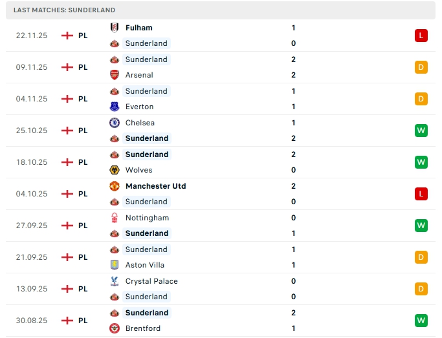Viewport: 442px width, 338px height.
Task: Click the England flag on 30.08.25 row
Action: [67, 321]
